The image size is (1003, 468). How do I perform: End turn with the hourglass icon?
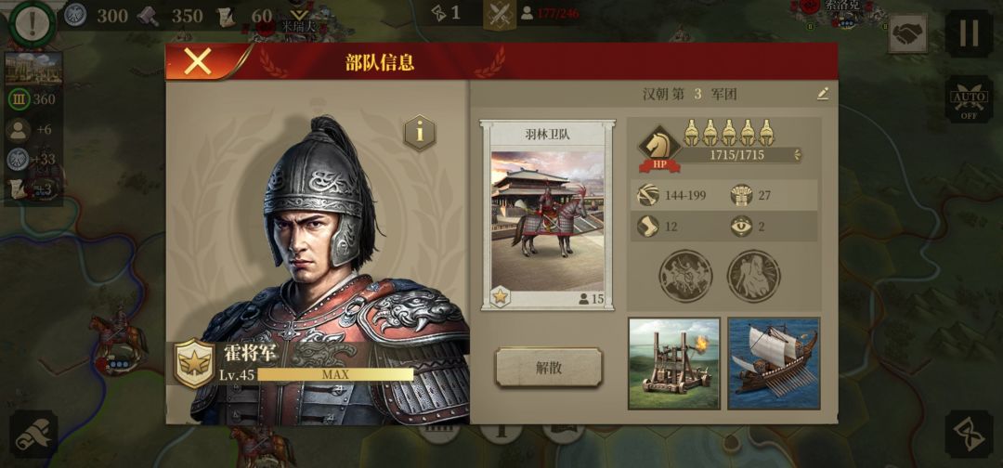pos(969,435)
